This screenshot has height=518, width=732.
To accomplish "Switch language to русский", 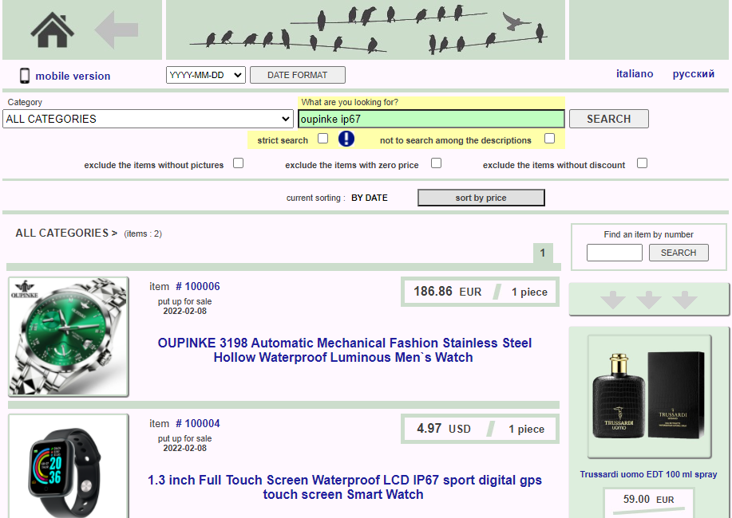I will tap(693, 73).
